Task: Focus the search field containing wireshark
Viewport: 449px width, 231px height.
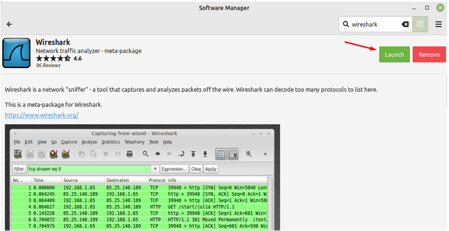Action: pyautogui.click(x=375, y=25)
